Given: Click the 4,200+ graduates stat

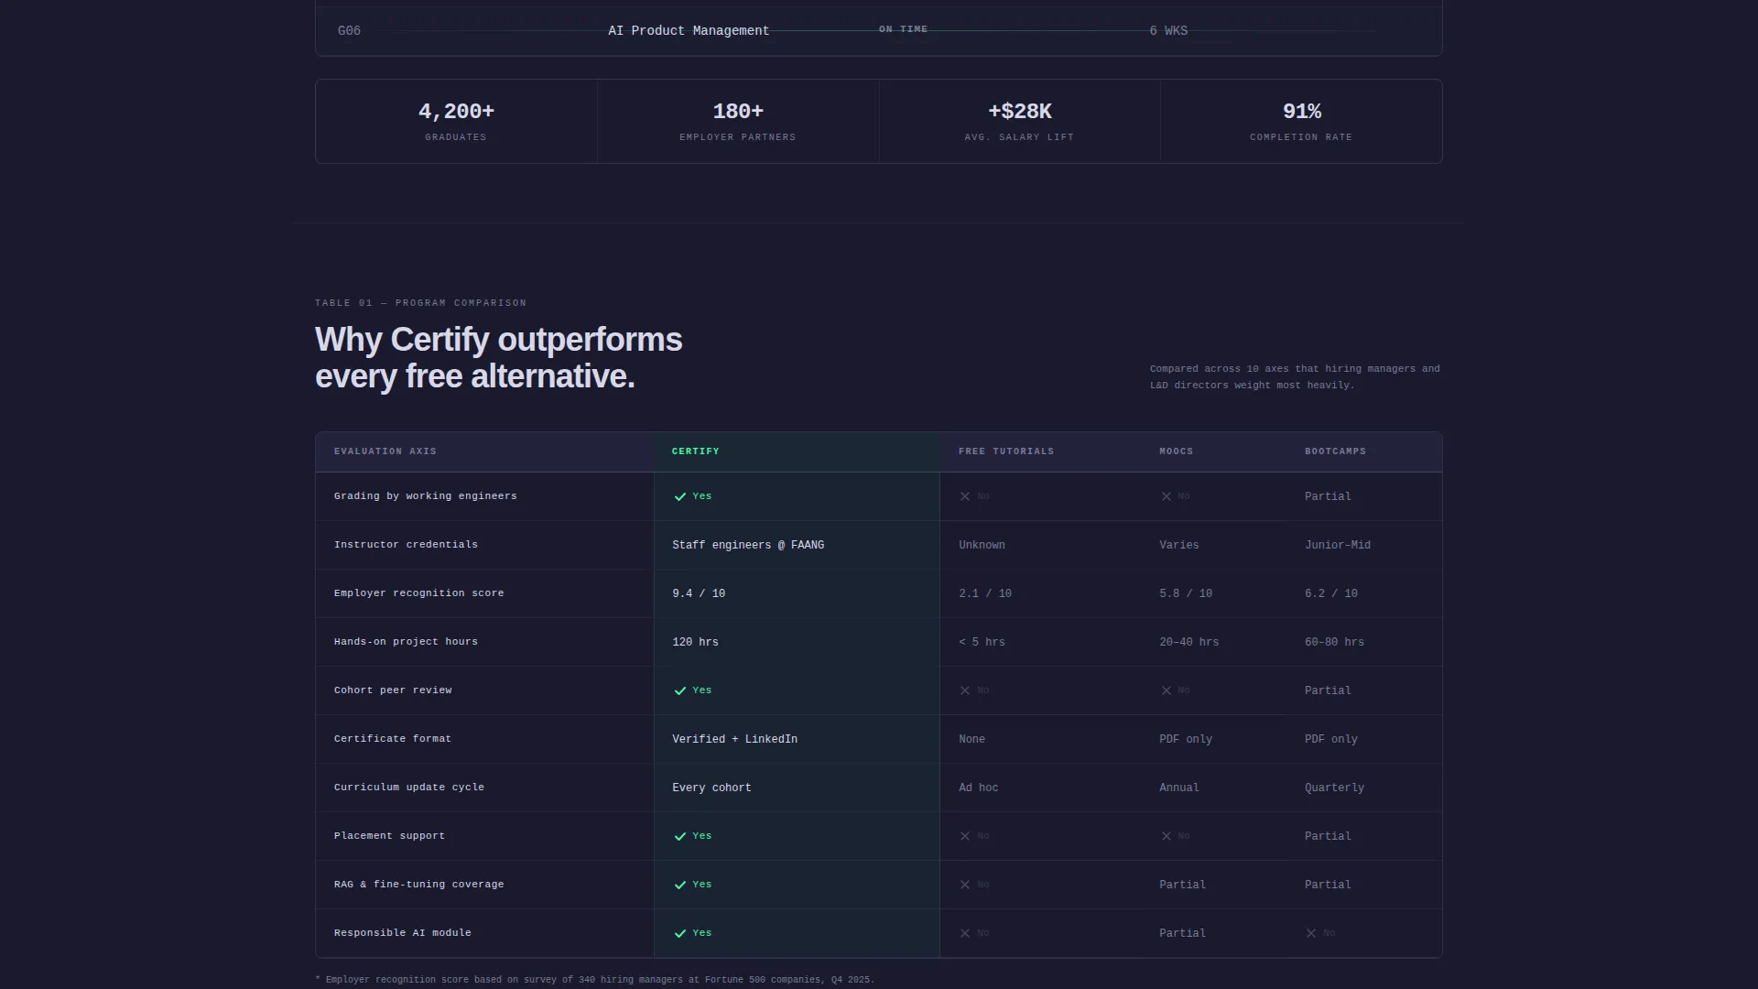Looking at the screenshot, I should 456,112.
